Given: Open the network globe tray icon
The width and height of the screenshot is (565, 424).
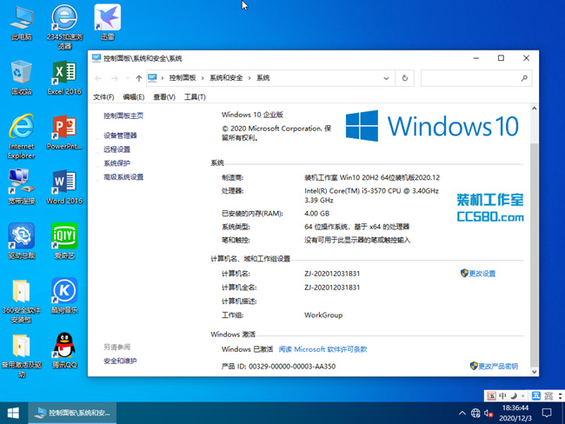Looking at the screenshot, I should [x=475, y=413].
